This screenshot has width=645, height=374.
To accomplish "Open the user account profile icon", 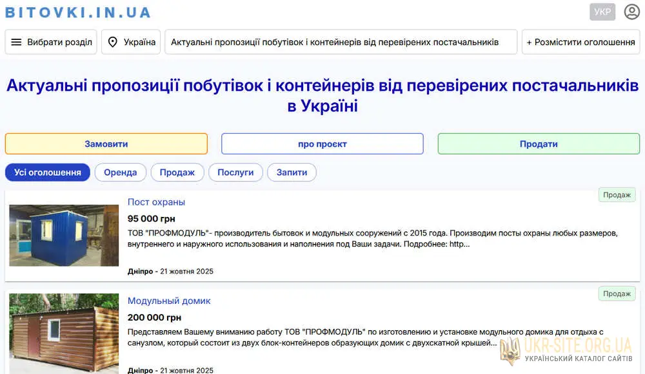I will pos(631,12).
